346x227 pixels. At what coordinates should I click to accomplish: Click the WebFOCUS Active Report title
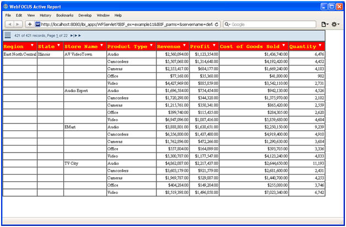(x=35, y=7)
